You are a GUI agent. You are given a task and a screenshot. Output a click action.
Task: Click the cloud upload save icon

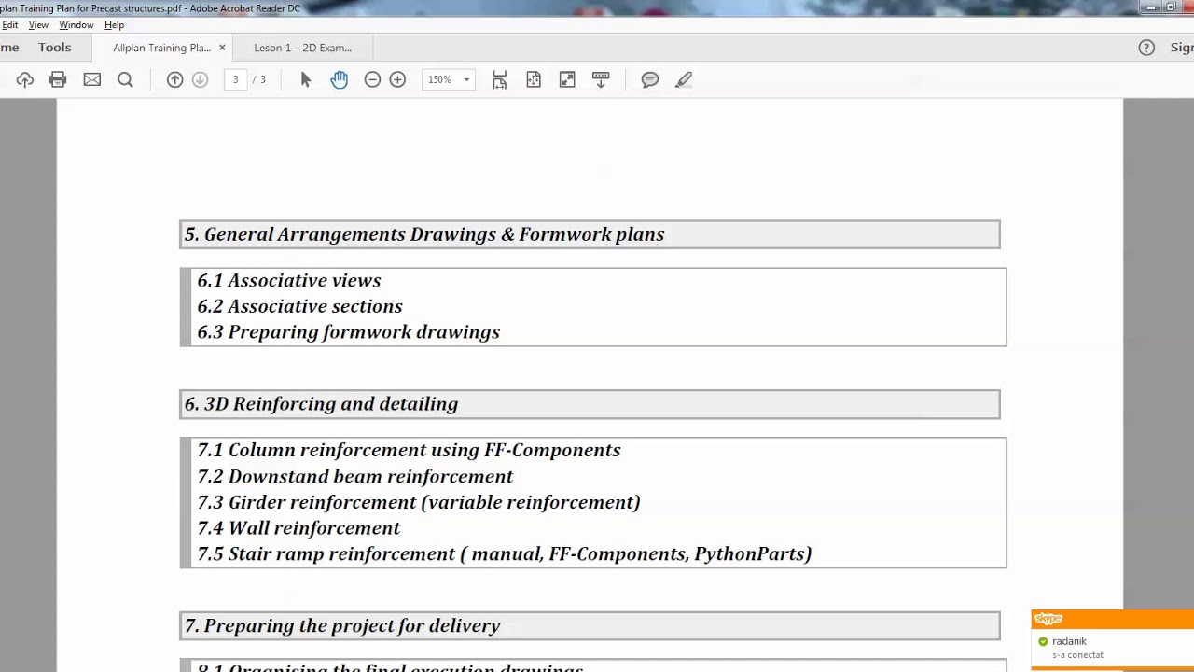click(x=25, y=80)
